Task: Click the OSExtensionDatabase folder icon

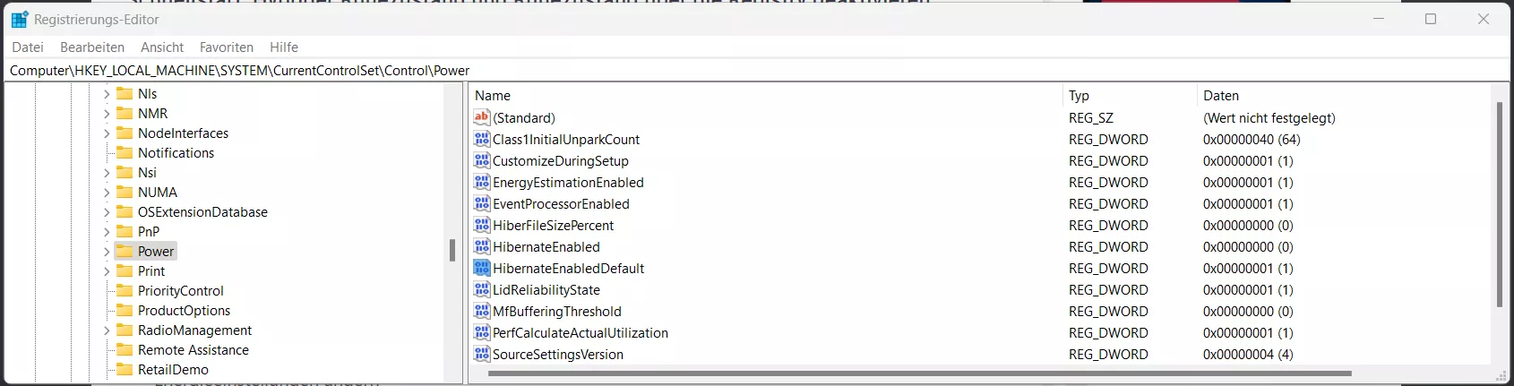Action: [x=125, y=211]
